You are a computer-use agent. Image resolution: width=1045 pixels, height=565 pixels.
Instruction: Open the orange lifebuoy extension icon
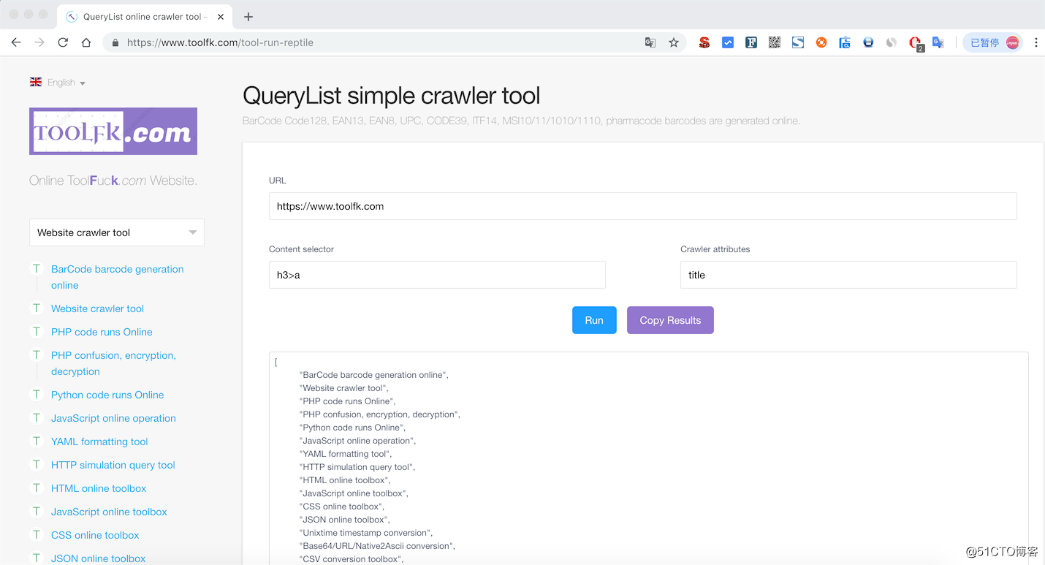[x=821, y=42]
